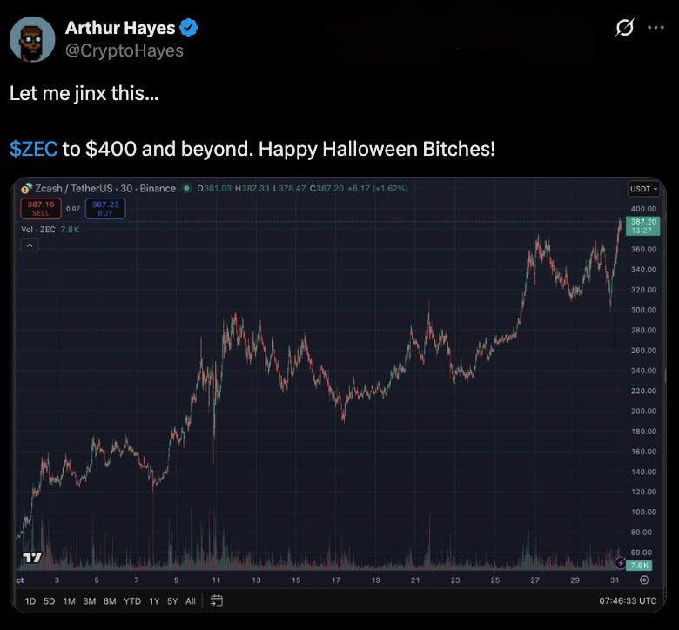This screenshot has width=679, height=630.
Task: Click the chart settings gear icon
Action: (x=644, y=580)
